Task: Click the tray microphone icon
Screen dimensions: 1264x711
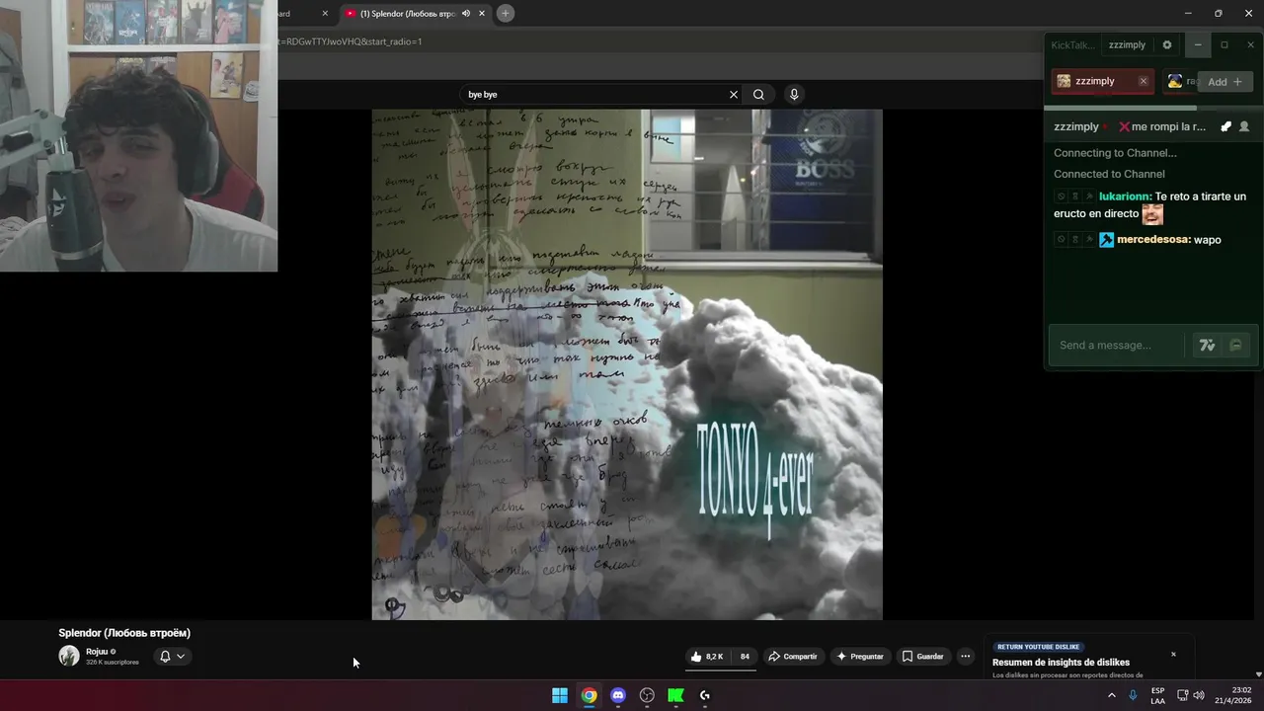Action: [x=1133, y=695]
